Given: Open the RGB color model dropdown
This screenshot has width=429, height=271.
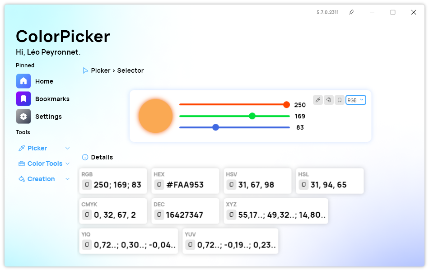Looking at the screenshot, I should pos(356,100).
